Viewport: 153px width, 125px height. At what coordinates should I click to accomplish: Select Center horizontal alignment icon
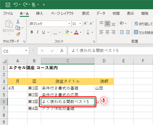tap(107, 32)
